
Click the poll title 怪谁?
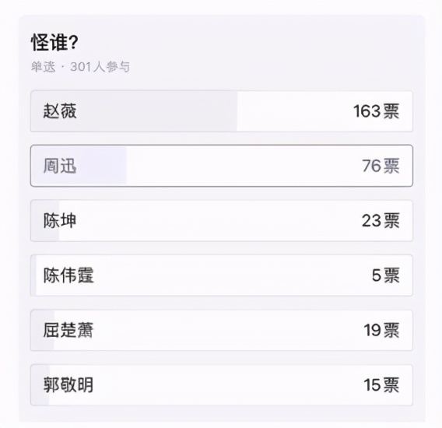[54, 43]
